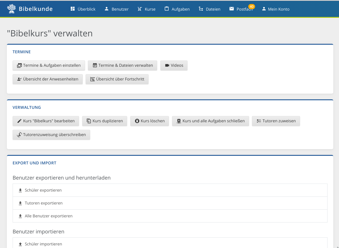This screenshot has width=339, height=248.
Task: Click download icon beside Schüler exportieren
Action: click(x=20, y=190)
